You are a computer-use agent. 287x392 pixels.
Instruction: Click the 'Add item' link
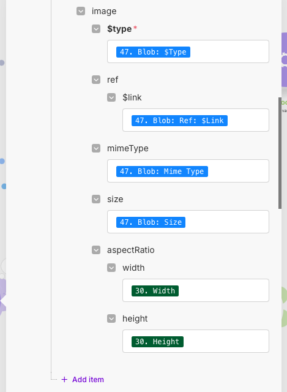88,380
